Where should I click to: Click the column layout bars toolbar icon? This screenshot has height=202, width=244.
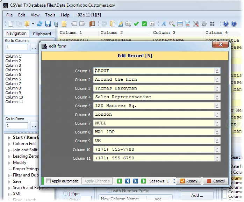212,24
